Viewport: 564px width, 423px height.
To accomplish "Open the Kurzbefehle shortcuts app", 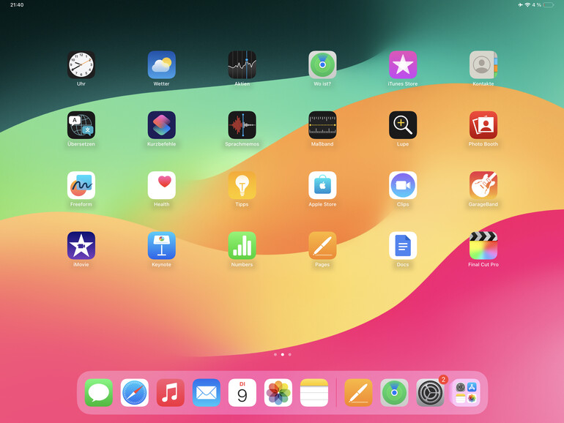I will [161, 124].
